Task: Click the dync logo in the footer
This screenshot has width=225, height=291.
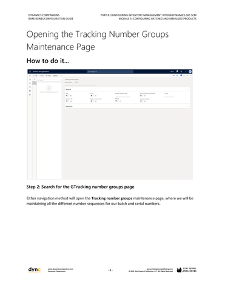Action: pyautogui.click(x=35, y=270)
